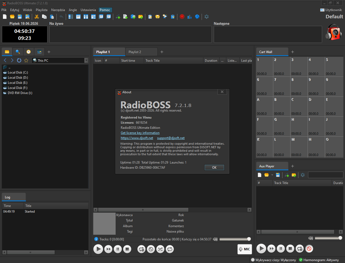Switch to the magnifier search tab

pos(18,52)
